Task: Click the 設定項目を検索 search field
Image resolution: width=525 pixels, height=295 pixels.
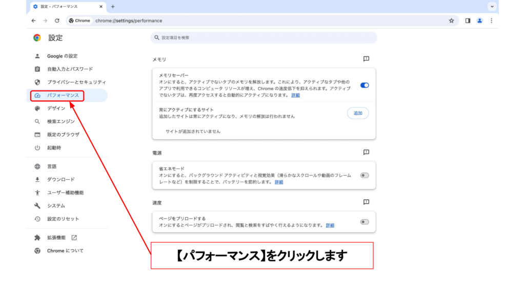Action: [x=264, y=38]
